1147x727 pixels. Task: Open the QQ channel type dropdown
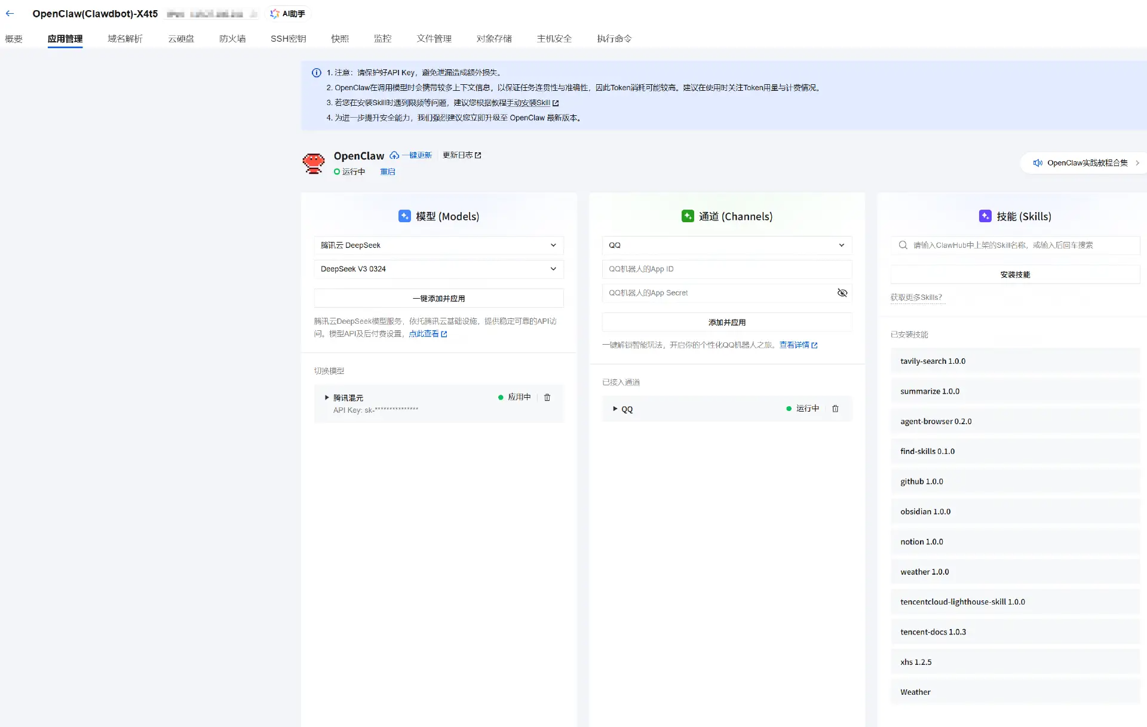coord(726,245)
